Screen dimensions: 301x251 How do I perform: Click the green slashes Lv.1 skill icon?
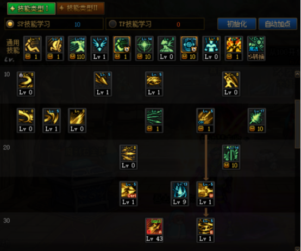point(154,121)
